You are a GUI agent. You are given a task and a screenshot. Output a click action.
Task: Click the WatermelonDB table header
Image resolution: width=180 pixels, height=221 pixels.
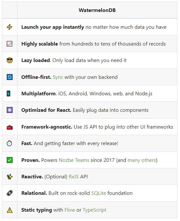click(x=97, y=10)
